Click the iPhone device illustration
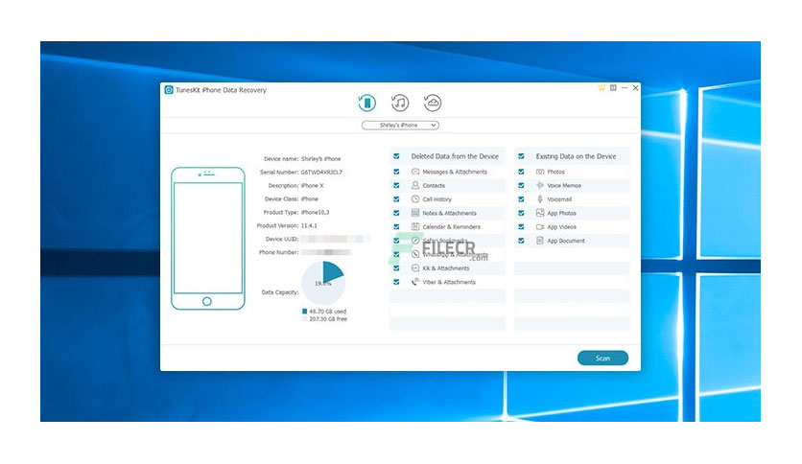 pos(207,238)
